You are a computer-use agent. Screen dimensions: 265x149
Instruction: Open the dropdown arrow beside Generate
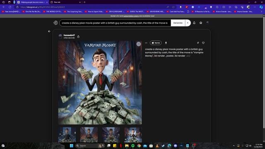(188, 23)
